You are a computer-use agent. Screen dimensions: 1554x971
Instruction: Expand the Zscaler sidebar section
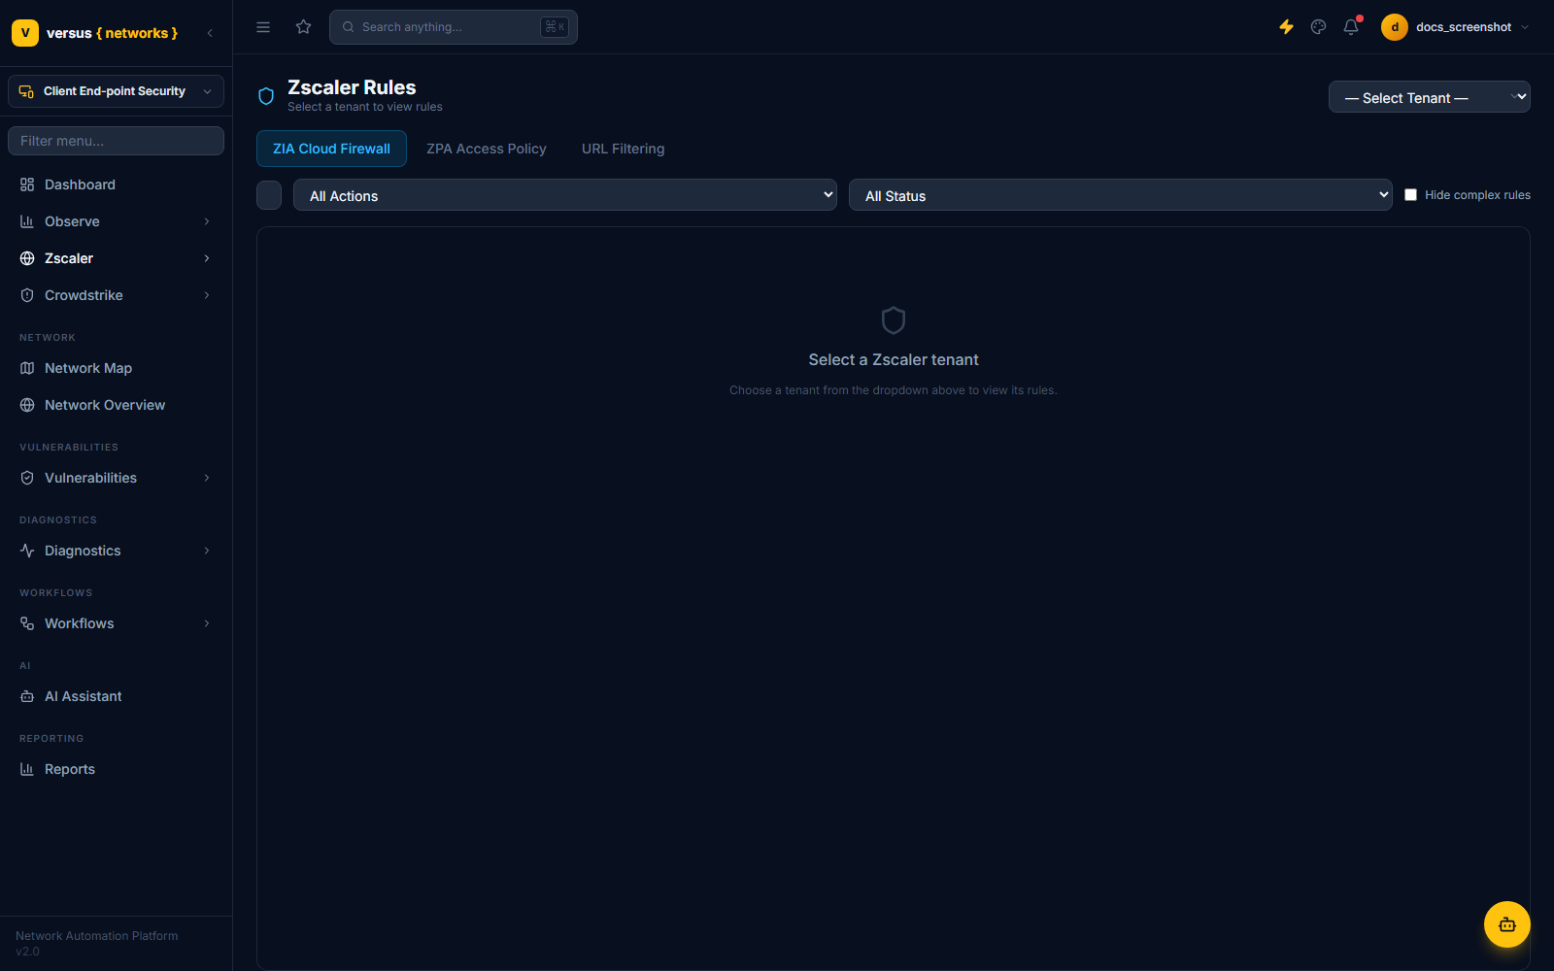click(116, 258)
